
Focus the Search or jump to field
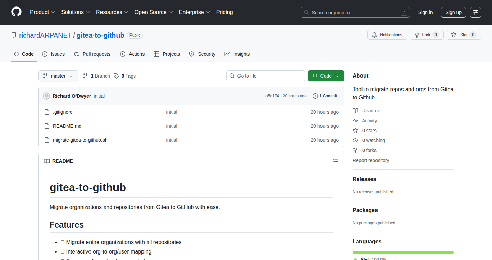click(355, 12)
